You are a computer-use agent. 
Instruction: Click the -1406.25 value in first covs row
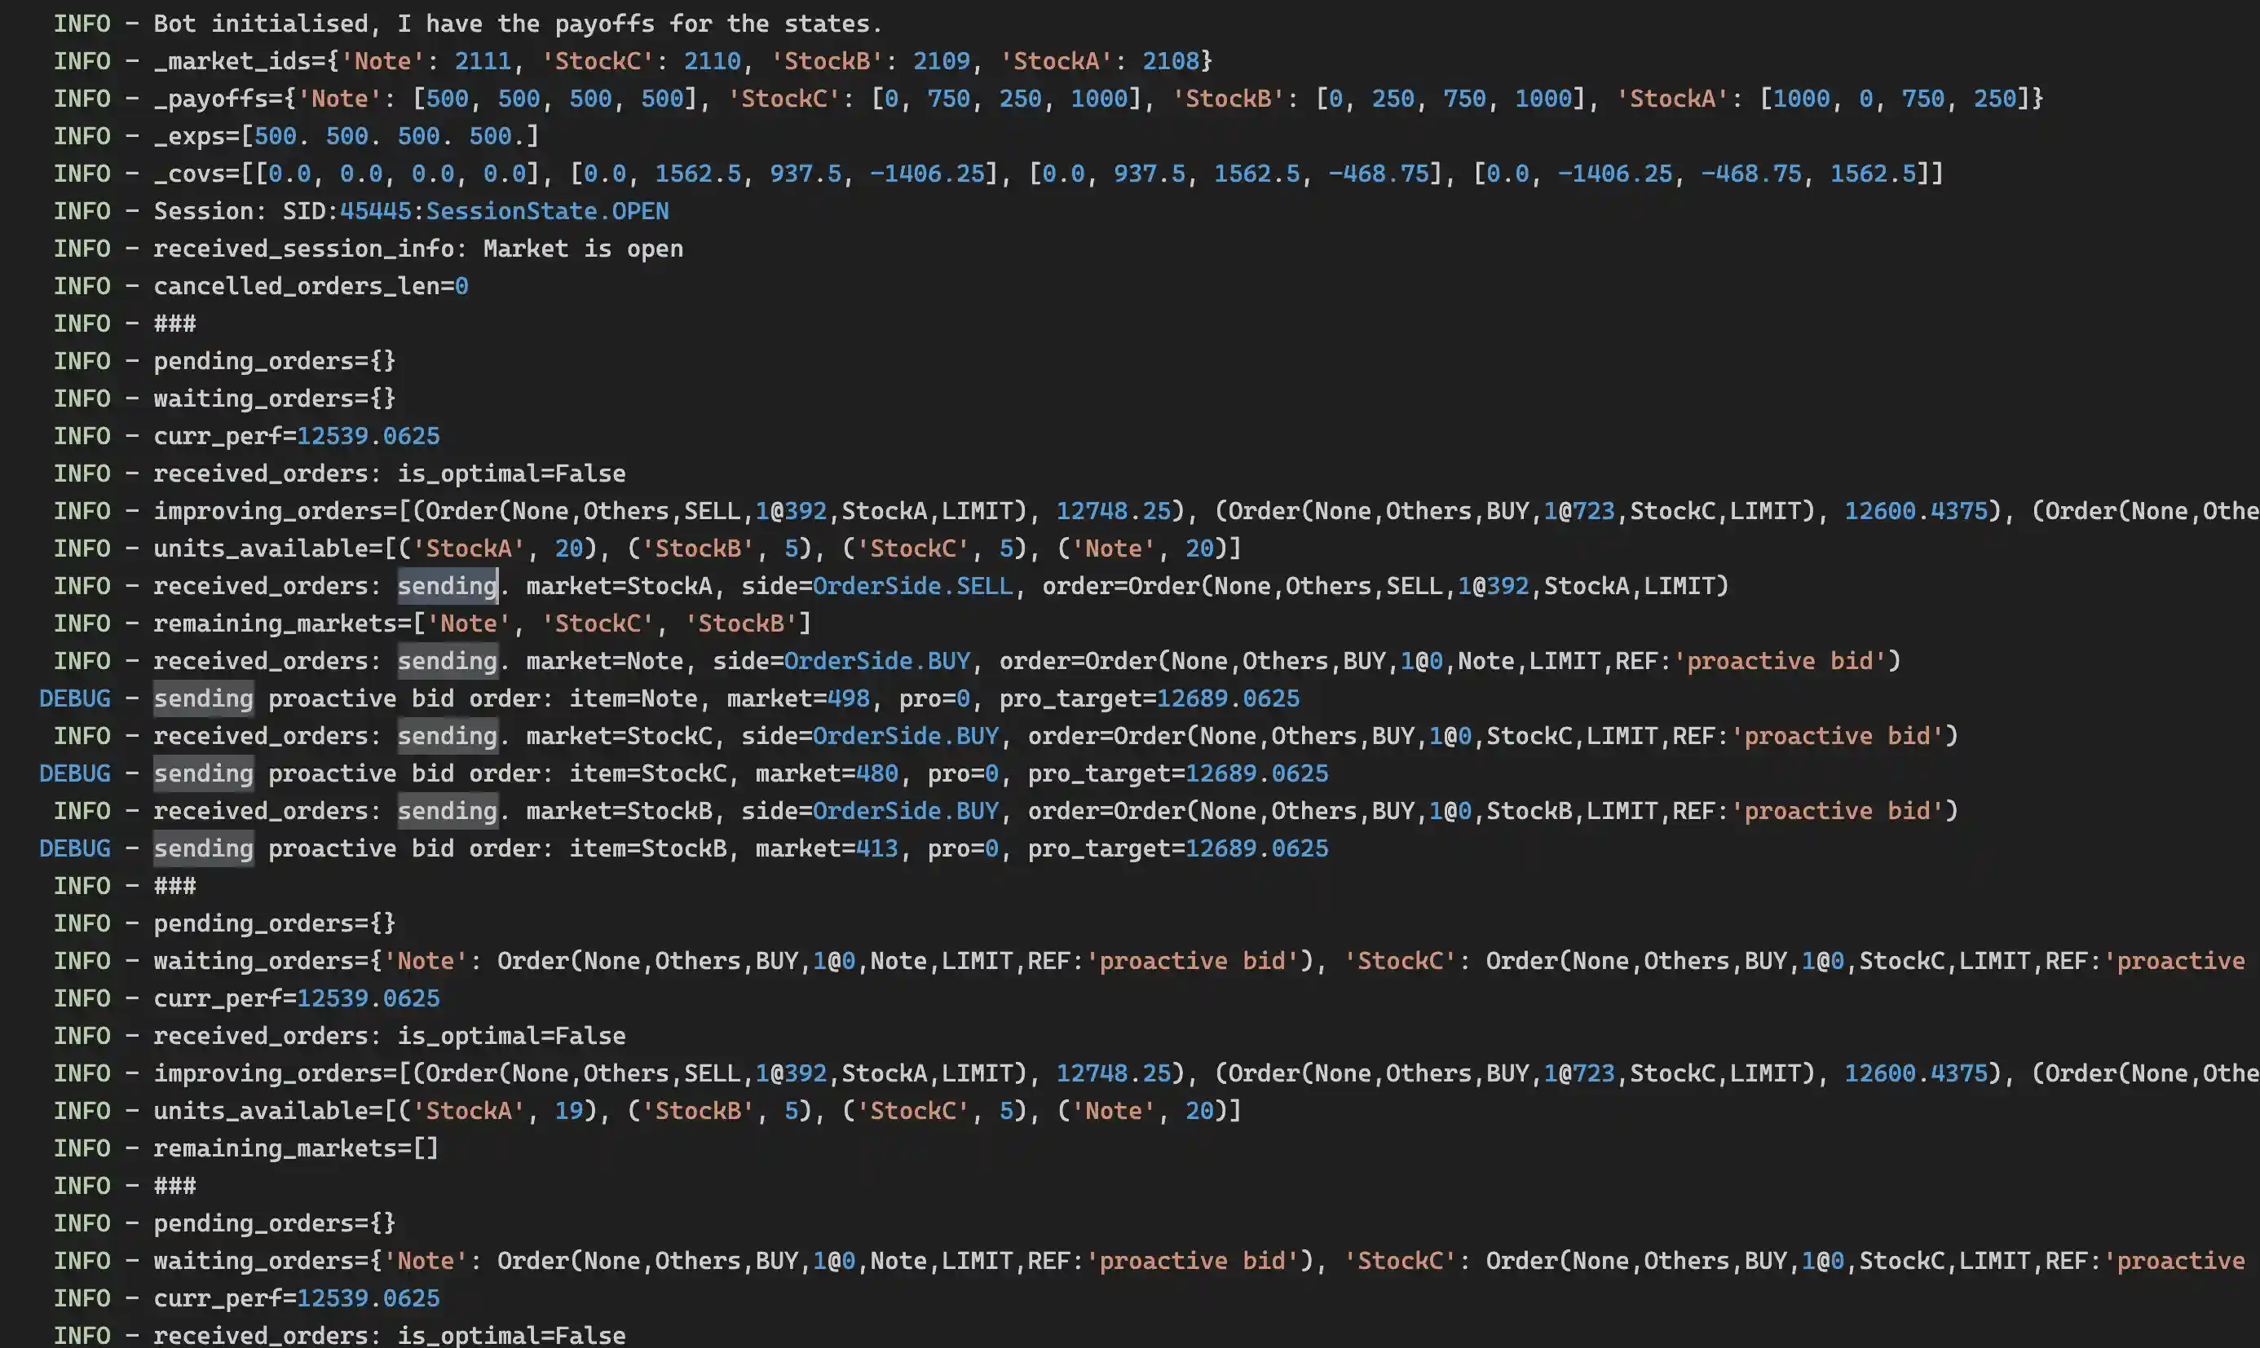point(927,174)
